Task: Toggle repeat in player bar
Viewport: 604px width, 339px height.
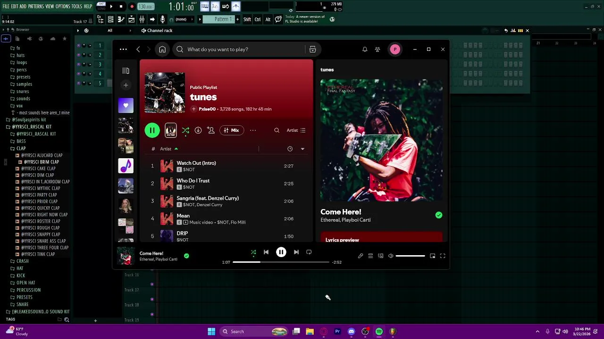Action: 309,252
